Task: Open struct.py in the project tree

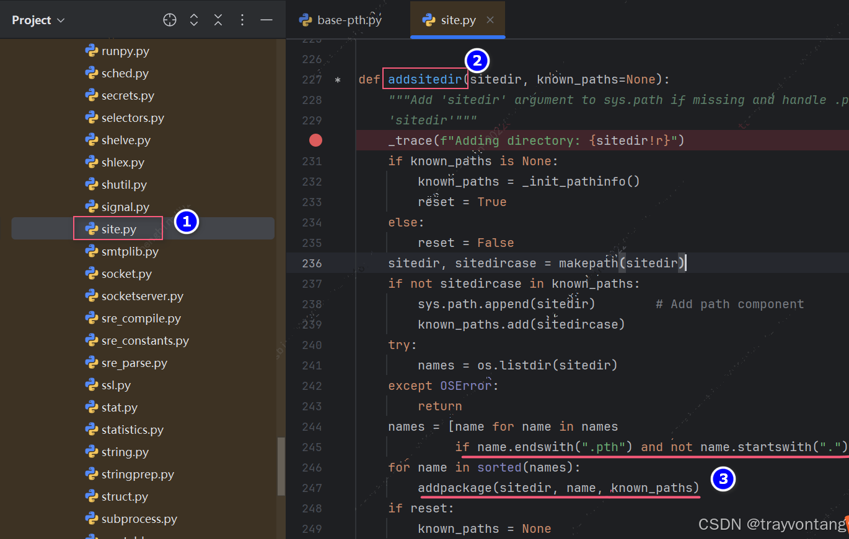Action: pyautogui.click(x=116, y=497)
